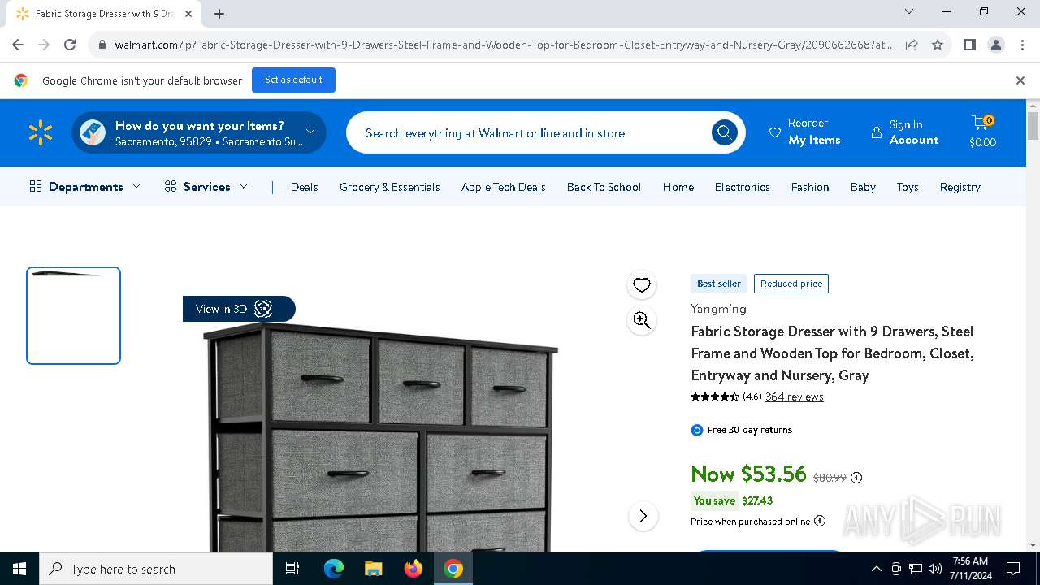The width and height of the screenshot is (1040, 585).
Task: Expand the Departments menu
Action: coord(85,186)
